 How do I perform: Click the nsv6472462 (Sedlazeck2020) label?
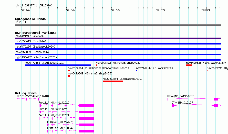45,63
